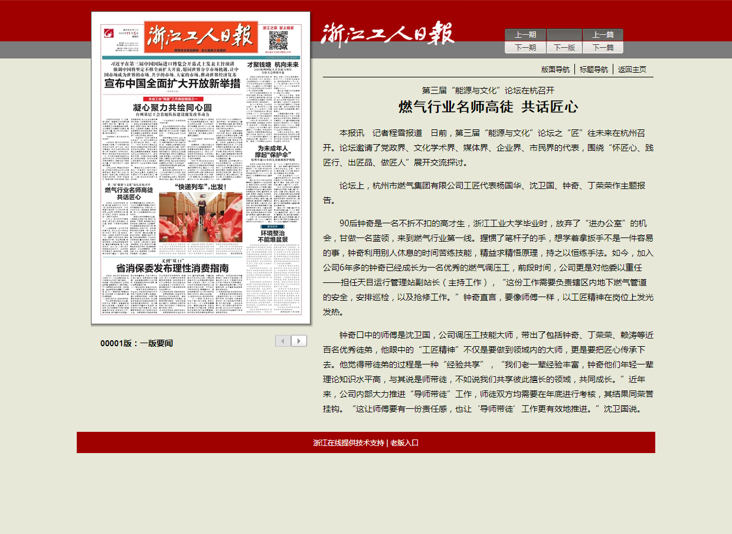
Task: Open the 老版入口 old version link
Action: pyautogui.click(x=404, y=443)
